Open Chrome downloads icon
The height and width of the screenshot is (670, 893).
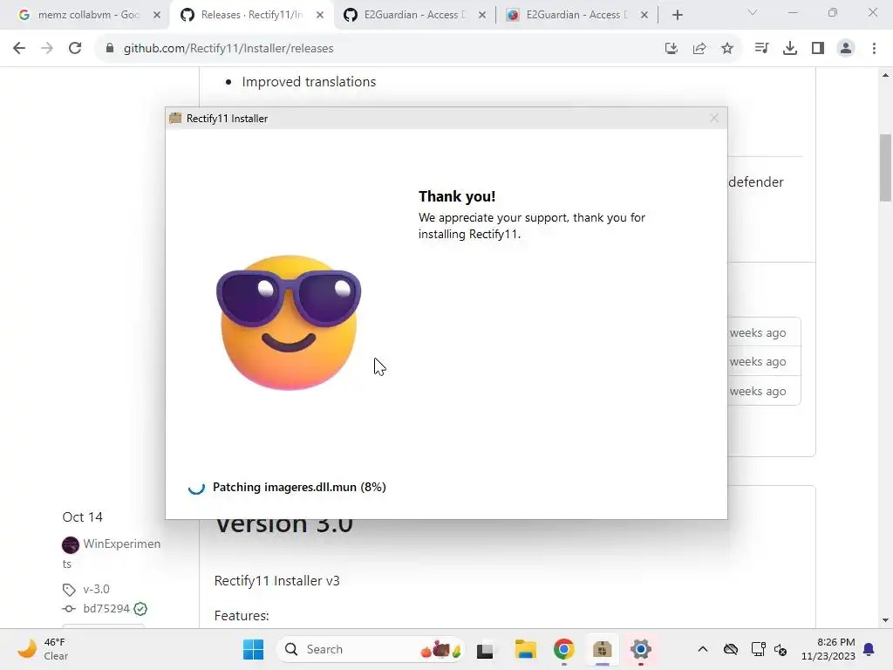pos(790,49)
